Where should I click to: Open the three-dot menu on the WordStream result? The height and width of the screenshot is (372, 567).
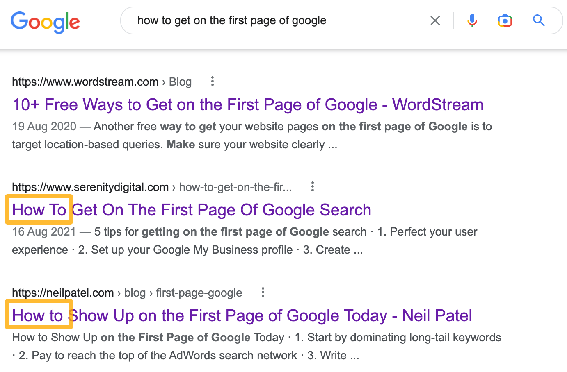pyautogui.click(x=213, y=82)
